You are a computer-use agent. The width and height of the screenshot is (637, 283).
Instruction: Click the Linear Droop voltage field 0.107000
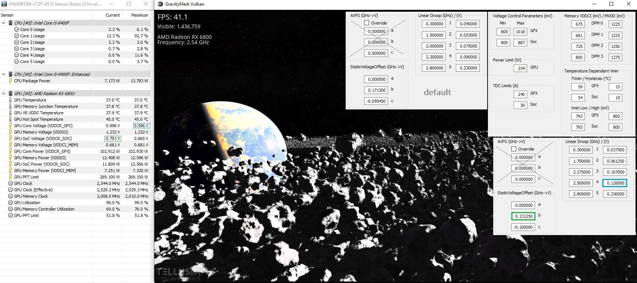click(x=615, y=172)
